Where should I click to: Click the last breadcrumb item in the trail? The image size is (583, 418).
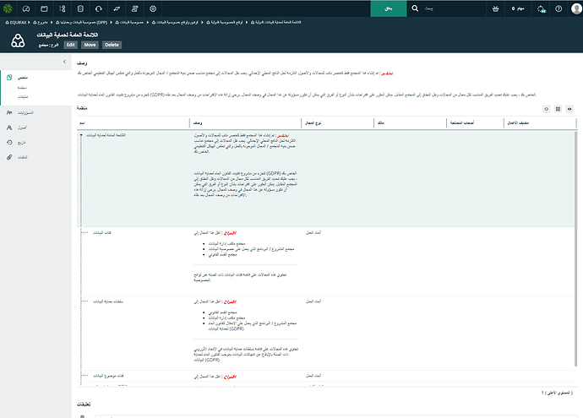pyautogui.click(x=276, y=22)
